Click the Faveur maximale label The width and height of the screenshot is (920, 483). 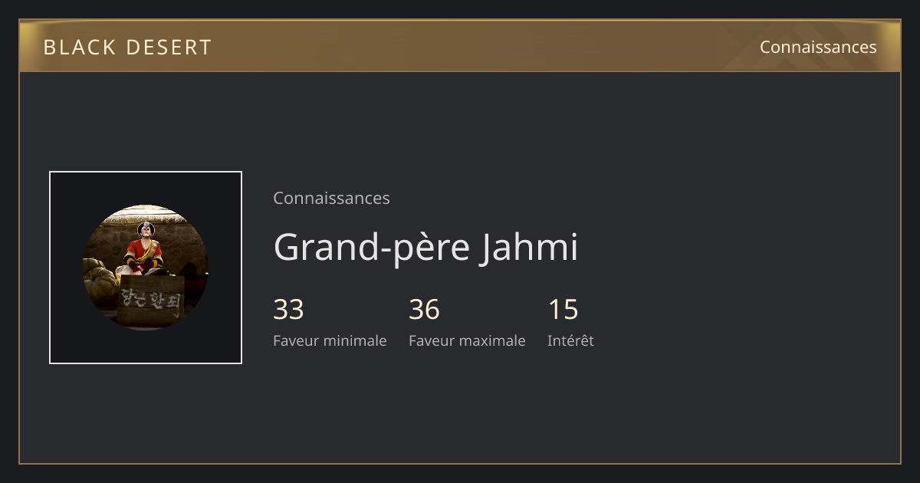coord(467,340)
